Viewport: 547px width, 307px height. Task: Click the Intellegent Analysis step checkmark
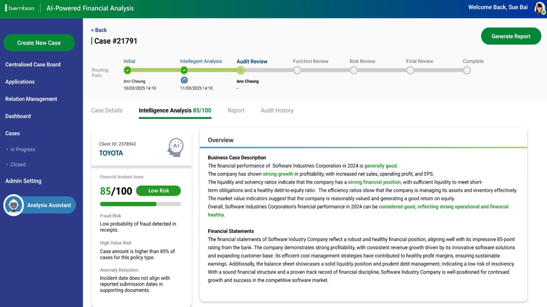pos(184,70)
